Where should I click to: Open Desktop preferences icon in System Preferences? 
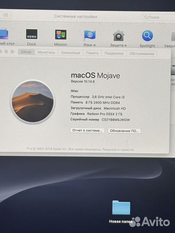tap(3, 34)
